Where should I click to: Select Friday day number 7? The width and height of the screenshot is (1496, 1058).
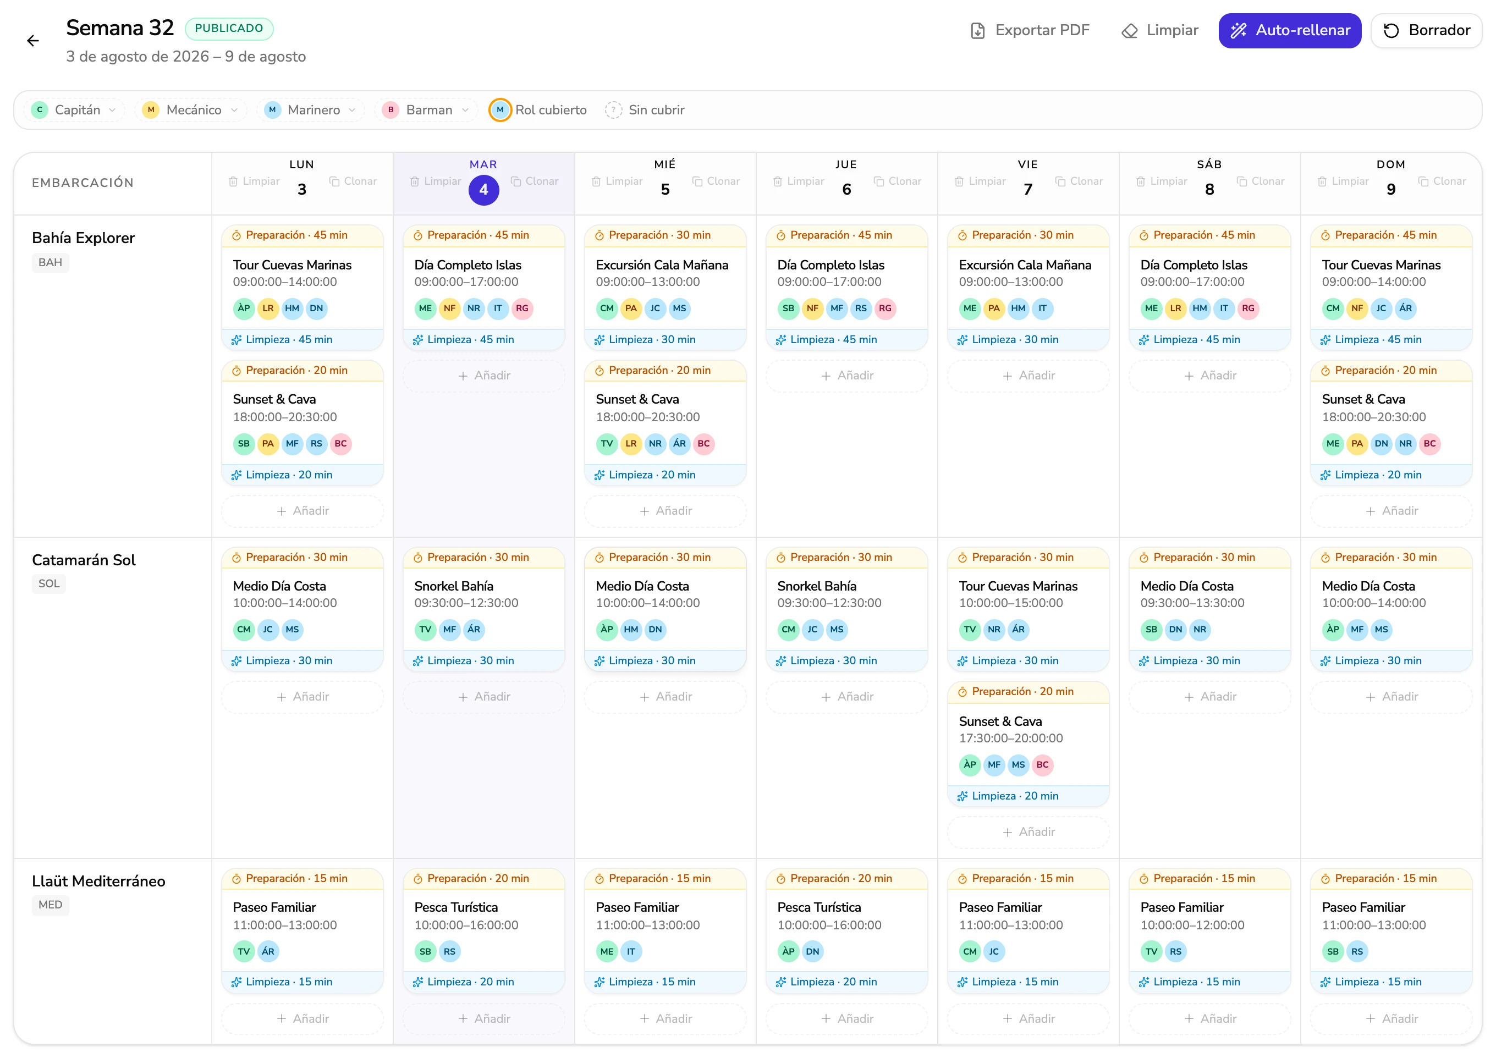pos(1027,190)
